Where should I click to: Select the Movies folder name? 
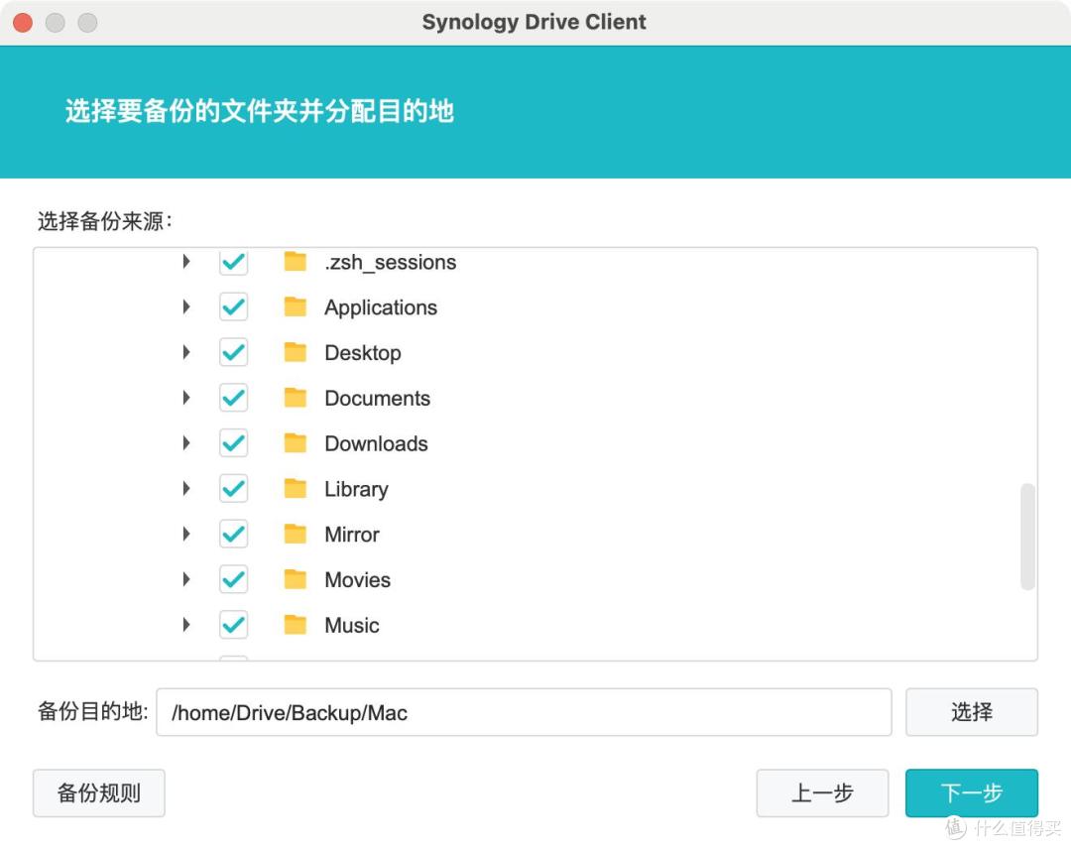pyautogui.click(x=357, y=579)
